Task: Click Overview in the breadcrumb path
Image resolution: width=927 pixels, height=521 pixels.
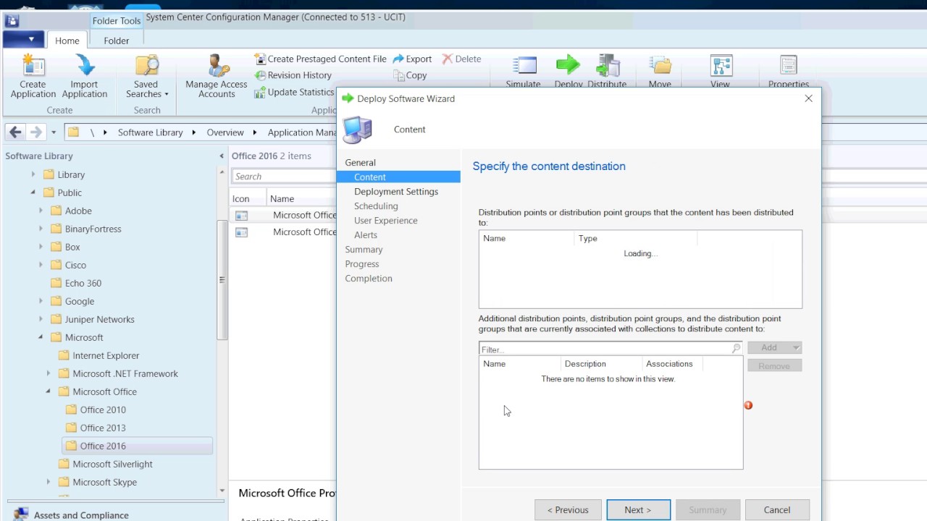Action: 225,132
